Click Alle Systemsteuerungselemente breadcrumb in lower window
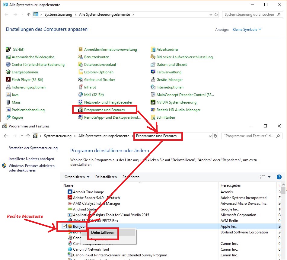 (104, 136)
